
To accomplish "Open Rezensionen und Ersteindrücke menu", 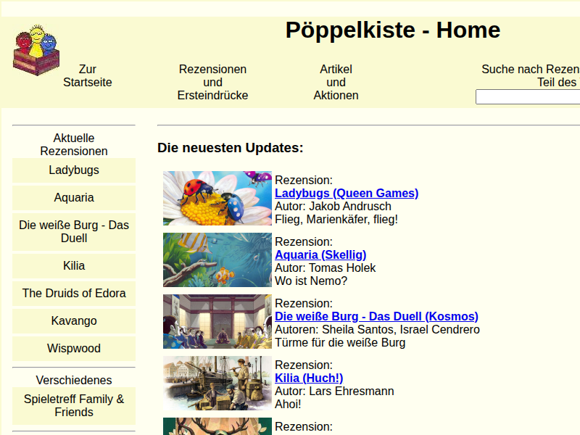I will (212, 83).
